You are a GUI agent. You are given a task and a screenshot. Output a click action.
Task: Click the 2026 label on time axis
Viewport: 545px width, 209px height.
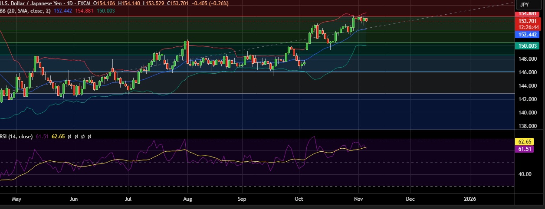point(469,199)
